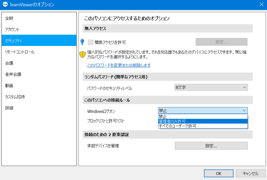
Task: Collapse the Windowsログオン dropdown arrow
Action: (x=244, y=111)
